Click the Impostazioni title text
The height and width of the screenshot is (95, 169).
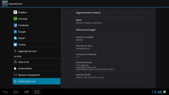(x=15, y=4)
